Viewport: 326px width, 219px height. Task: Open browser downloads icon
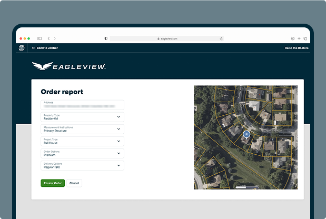(293, 38)
